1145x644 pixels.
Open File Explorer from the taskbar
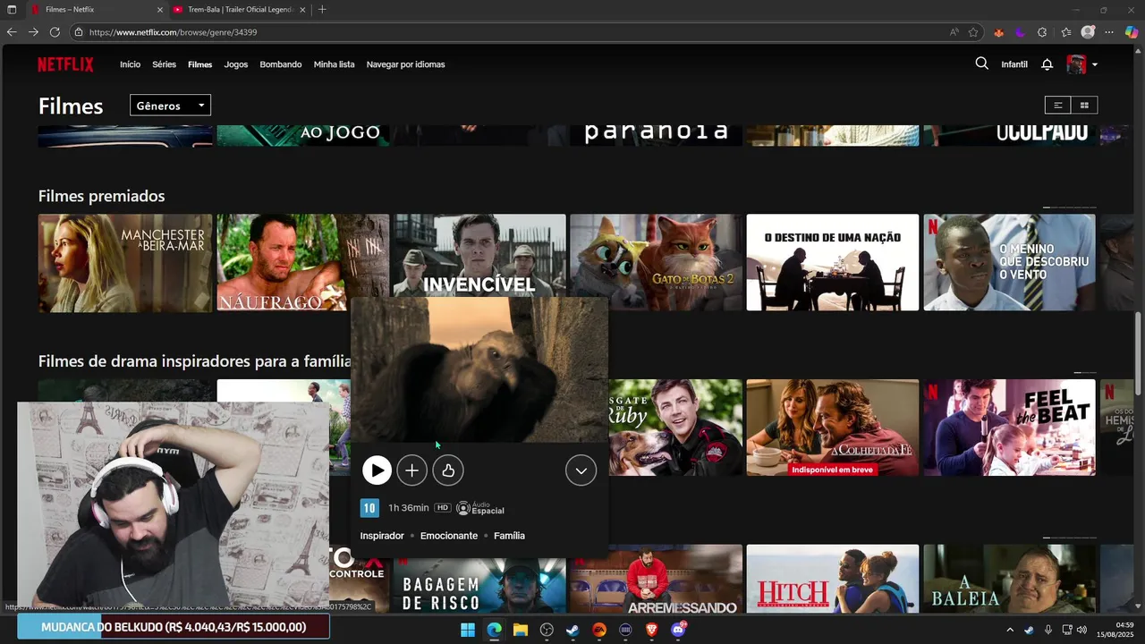click(x=521, y=630)
